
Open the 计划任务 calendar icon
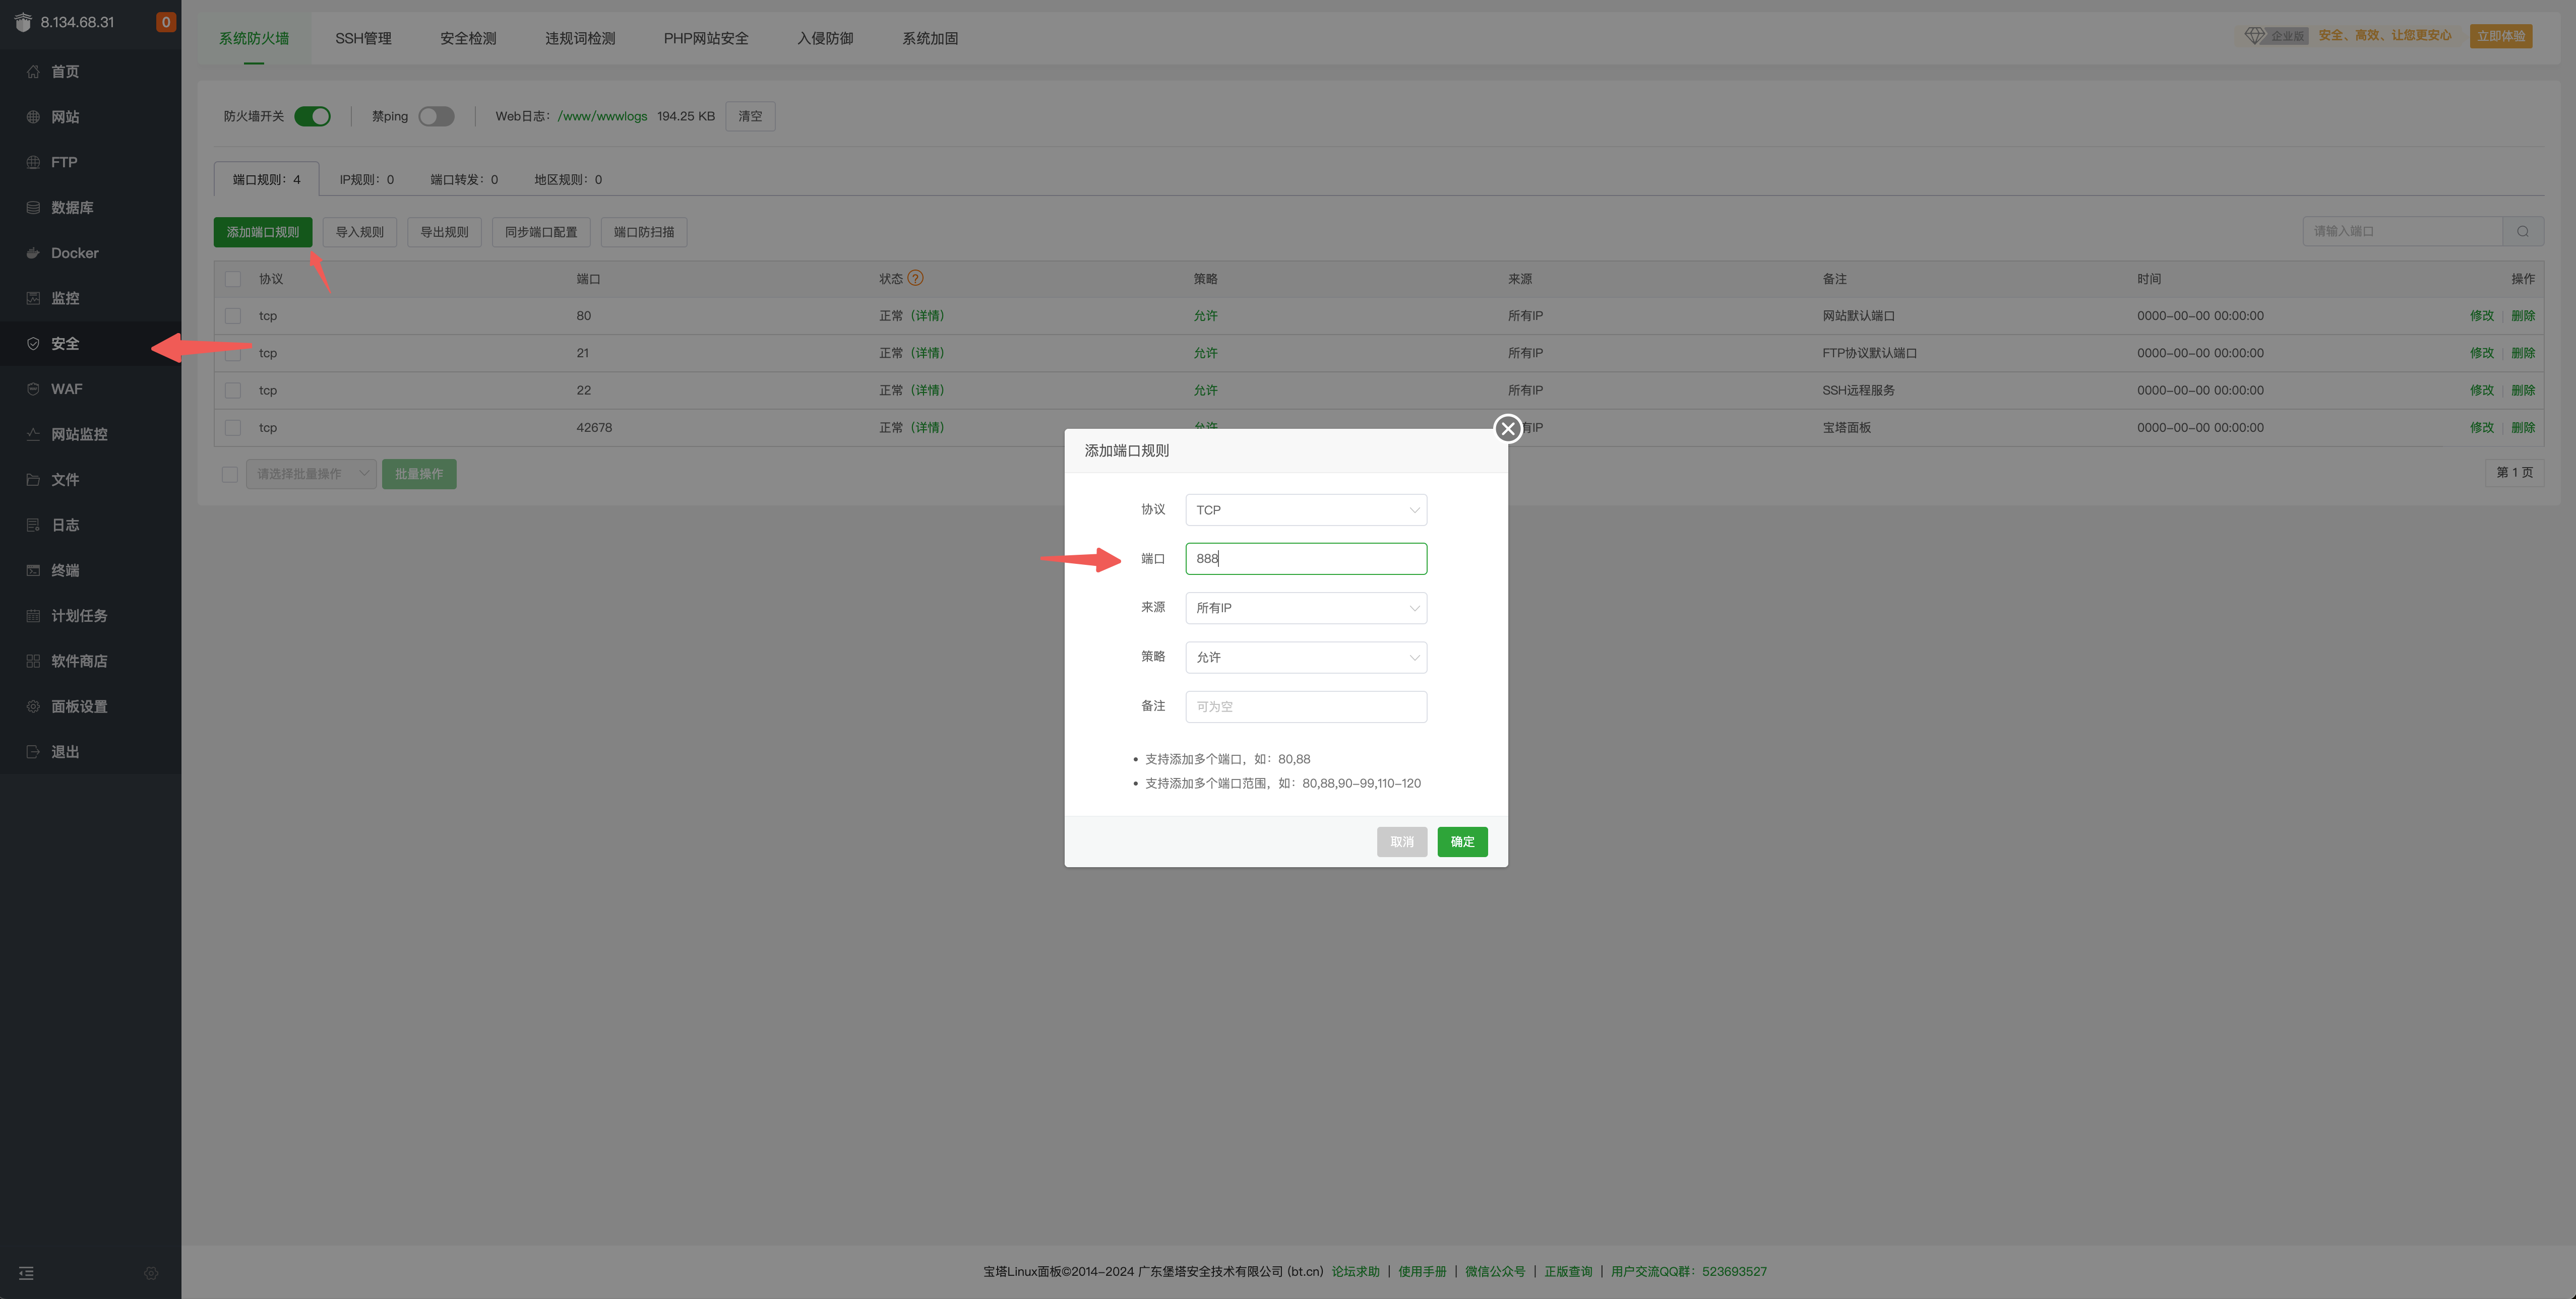click(33, 616)
